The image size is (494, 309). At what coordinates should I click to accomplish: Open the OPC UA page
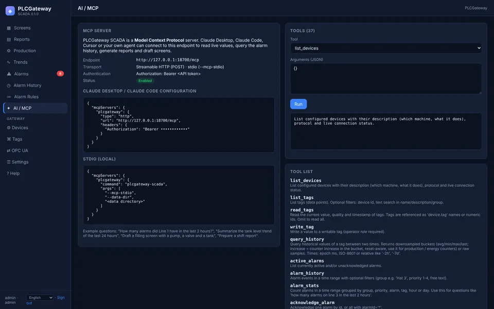36,150
